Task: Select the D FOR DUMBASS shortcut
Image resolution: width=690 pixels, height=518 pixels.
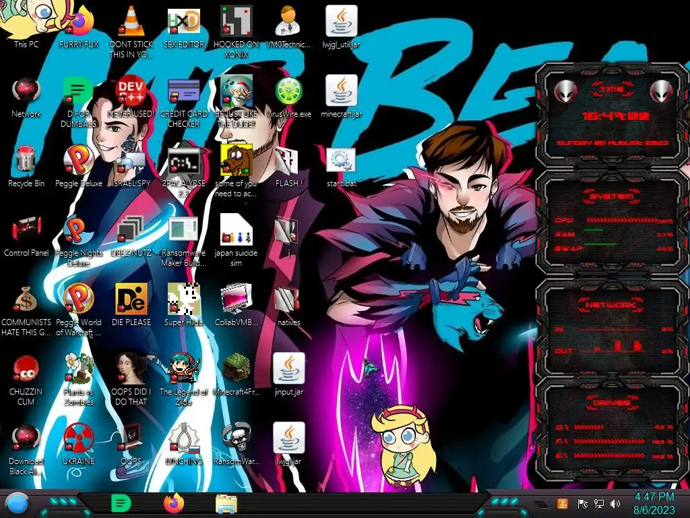Action: pyautogui.click(x=79, y=90)
